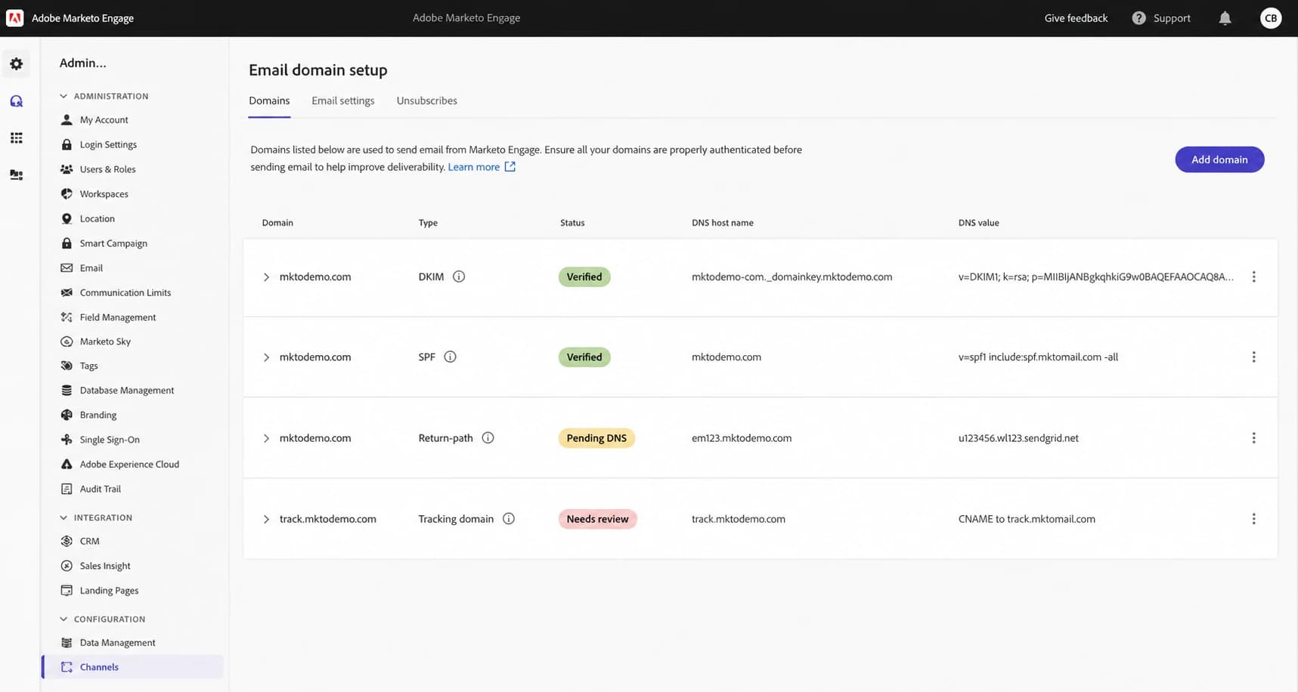The height and width of the screenshot is (692, 1298).
Task: Click the Audit Trail icon
Action: (x=67, y=489)
